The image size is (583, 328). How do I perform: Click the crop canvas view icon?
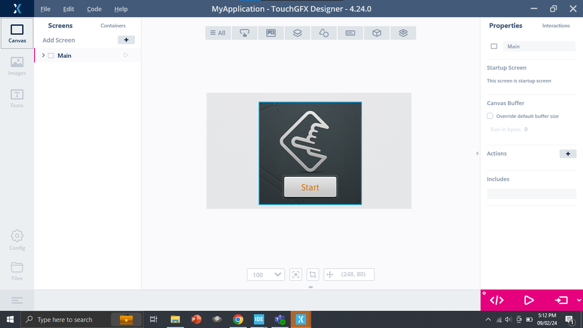pyautogui.click(x=313, y=274)
